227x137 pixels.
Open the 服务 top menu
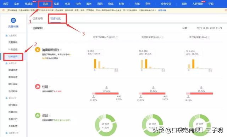pos(89,4)
